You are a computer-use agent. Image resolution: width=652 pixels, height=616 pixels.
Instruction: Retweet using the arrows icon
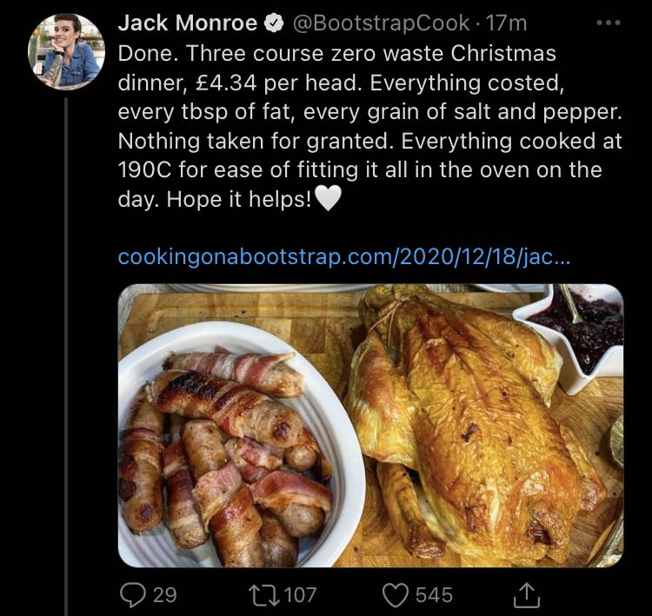pos(263,595)
